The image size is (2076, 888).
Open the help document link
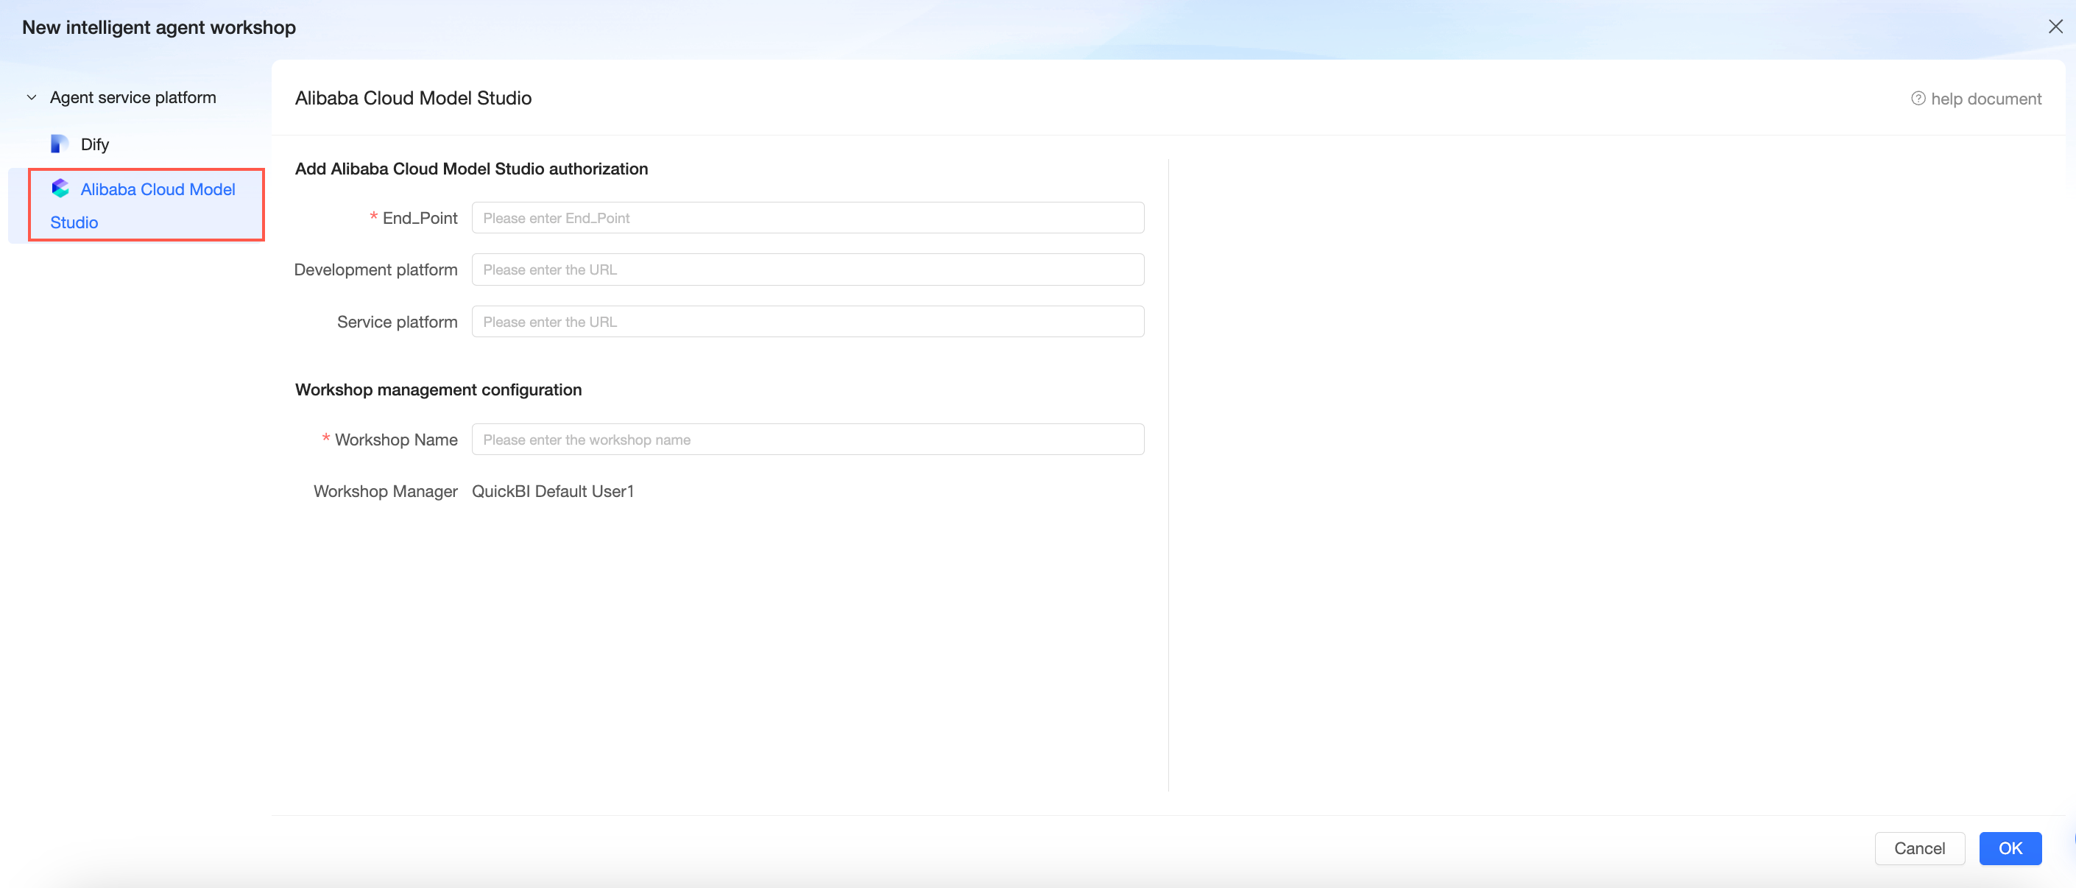[x=1985, y=99]
